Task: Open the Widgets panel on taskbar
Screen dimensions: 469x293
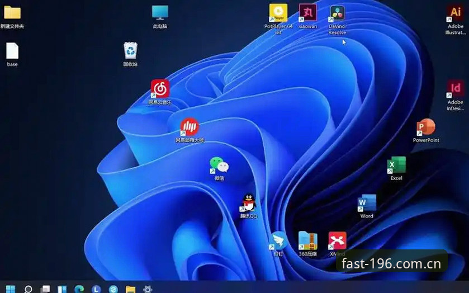Action: [x=62, y=289]
